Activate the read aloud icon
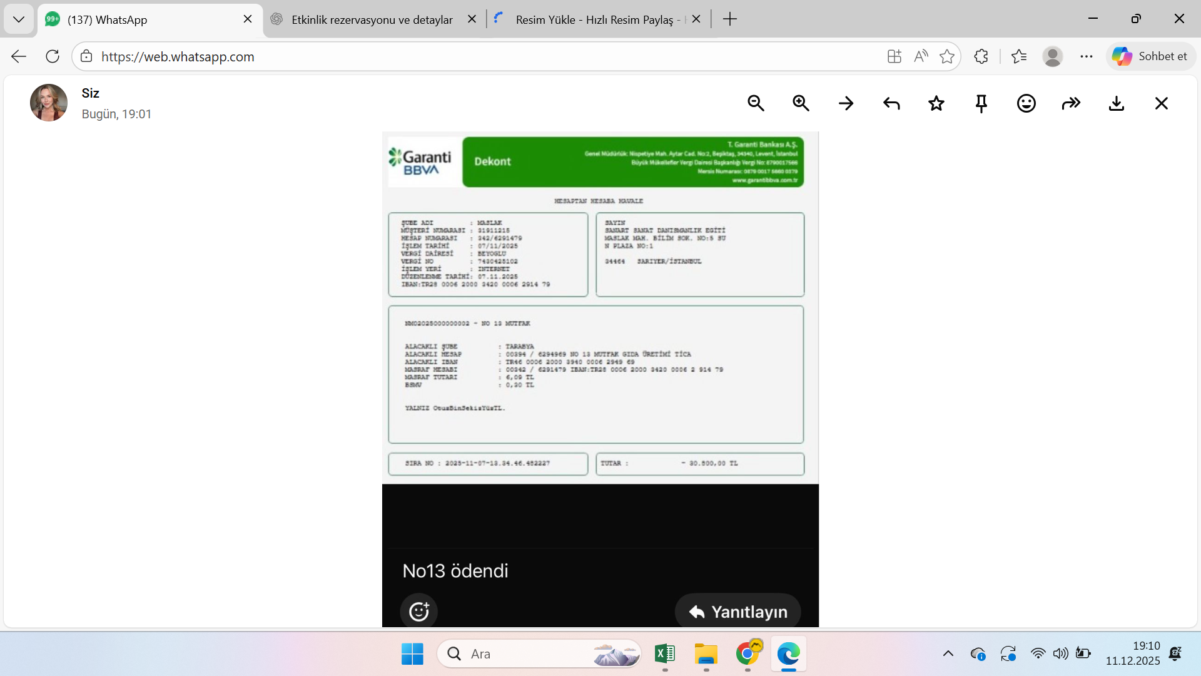Viewport: 1201px width, 676px height. click(x=921, y=56)
